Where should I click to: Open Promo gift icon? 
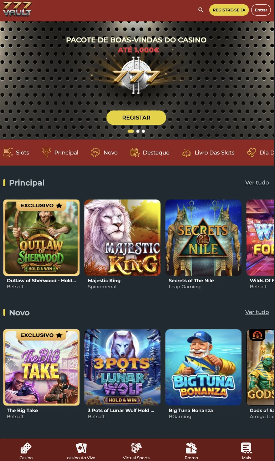[191, 448]
